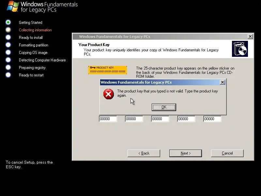The image size is (261, 196).
Task: Click the second product key field
Action: 134,119
